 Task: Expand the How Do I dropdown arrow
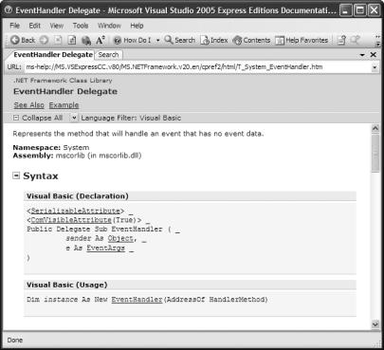pos(157,41)
